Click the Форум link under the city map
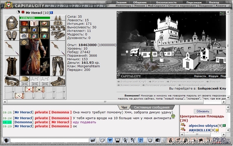Viewport: 233px width, 146px height. [213, 76]
